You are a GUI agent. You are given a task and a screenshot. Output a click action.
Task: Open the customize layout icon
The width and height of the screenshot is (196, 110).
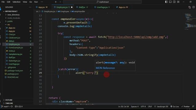click(x=178, y=2)
